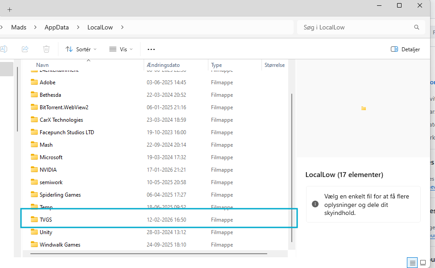Open the Sortér dropdown
Screen dimensions: 435x268
(x=81, y=49)
